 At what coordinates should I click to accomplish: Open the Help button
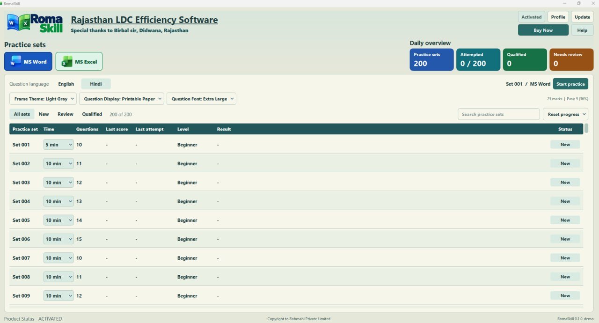(582, 30)
